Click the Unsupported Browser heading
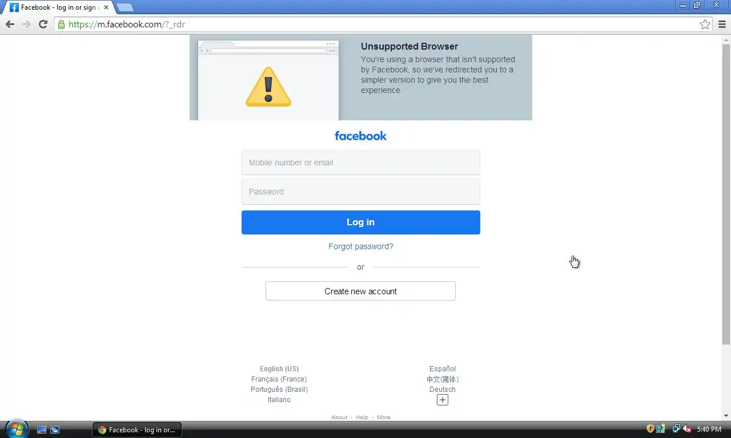 (409, 47)
